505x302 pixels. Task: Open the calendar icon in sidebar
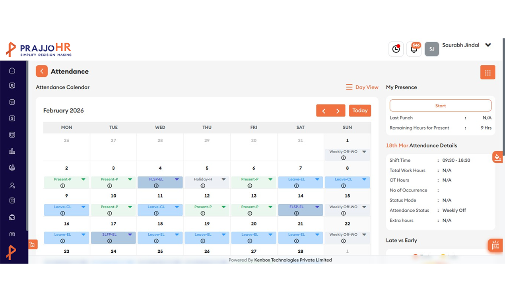click(12, 102)
